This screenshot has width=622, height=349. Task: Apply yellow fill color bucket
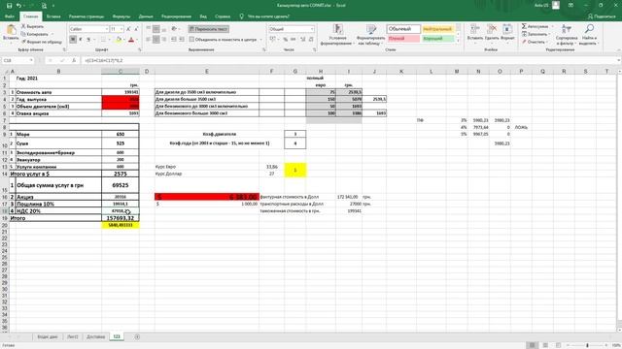119,40
